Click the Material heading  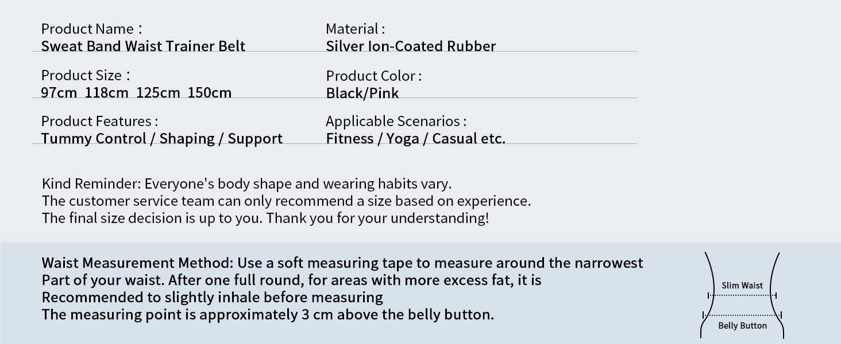tap(355, 29)
